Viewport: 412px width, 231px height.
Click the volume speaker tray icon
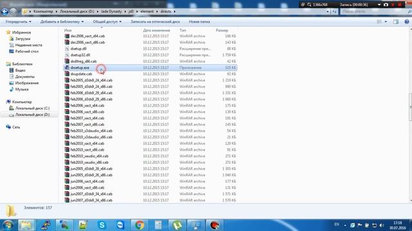382,225
